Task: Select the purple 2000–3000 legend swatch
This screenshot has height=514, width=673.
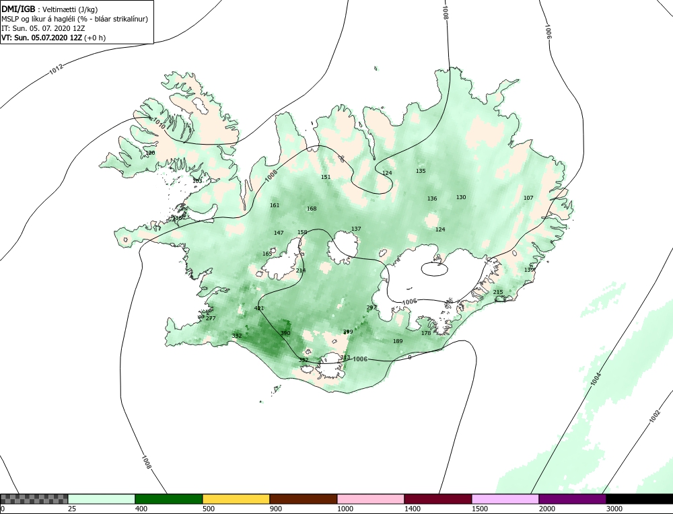Action: tap(573, 499)
